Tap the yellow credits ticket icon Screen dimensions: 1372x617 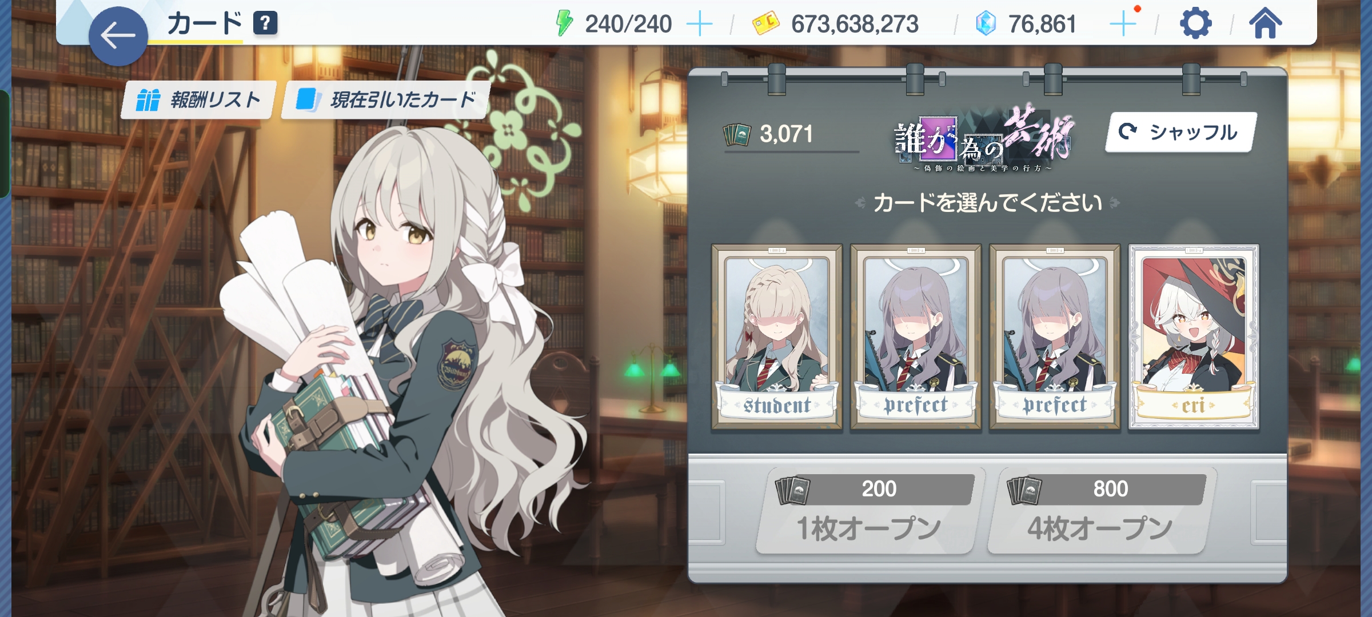pos(765,23)
